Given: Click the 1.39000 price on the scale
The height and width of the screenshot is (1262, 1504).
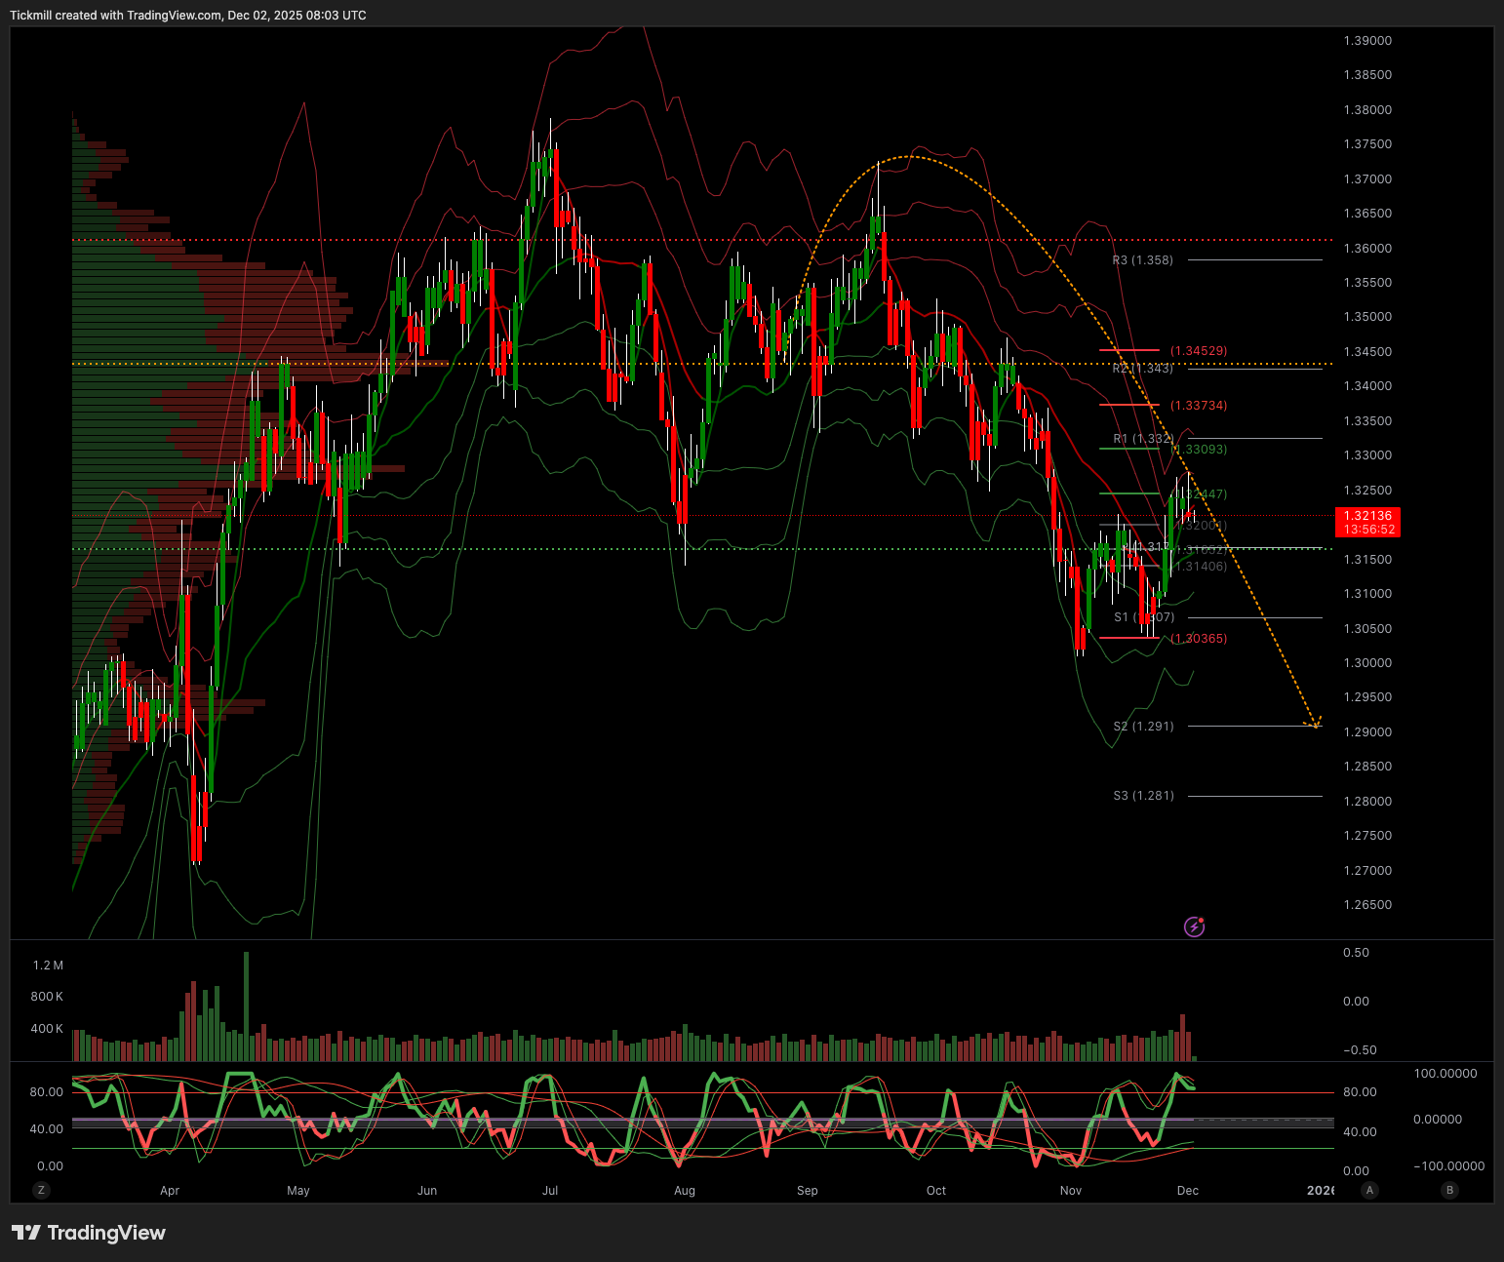Looking at the screenshot, I should (x=1367, y=41).
